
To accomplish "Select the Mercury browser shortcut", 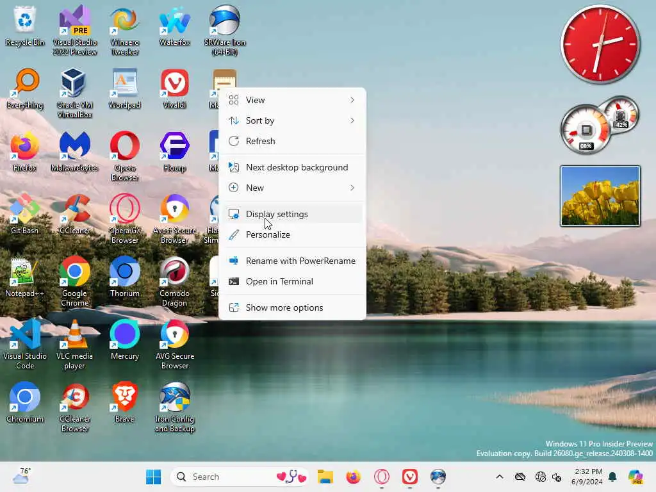I will click(x=125, y=340).
